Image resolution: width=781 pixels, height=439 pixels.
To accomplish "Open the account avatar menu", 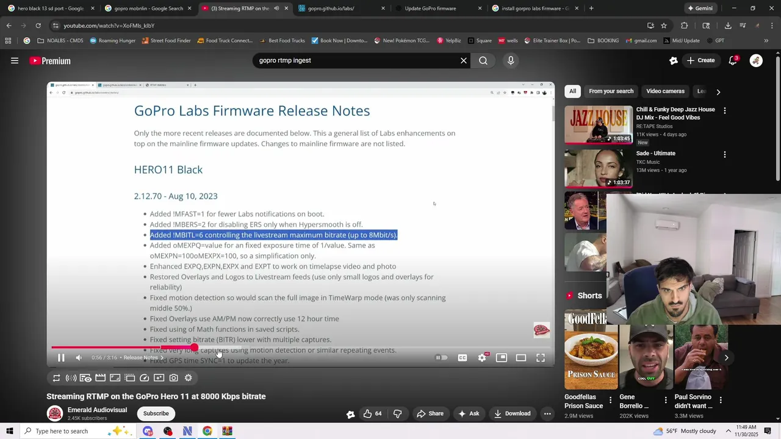I will click(756, 60).
